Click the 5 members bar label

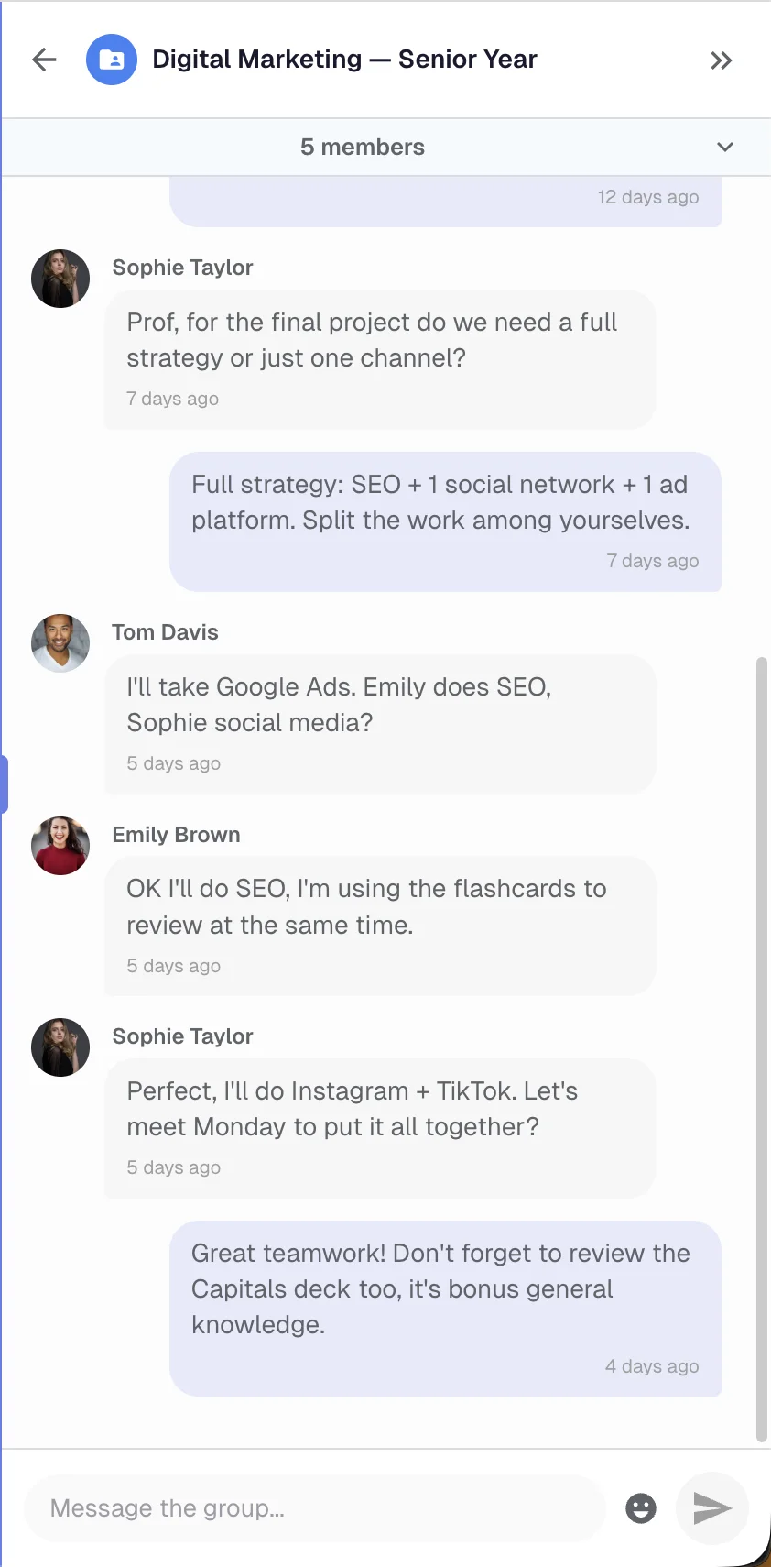point(363,148)
